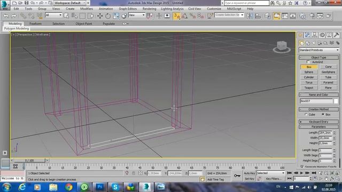Switch to the Freeform ribbon tab

tap(35, 23)
